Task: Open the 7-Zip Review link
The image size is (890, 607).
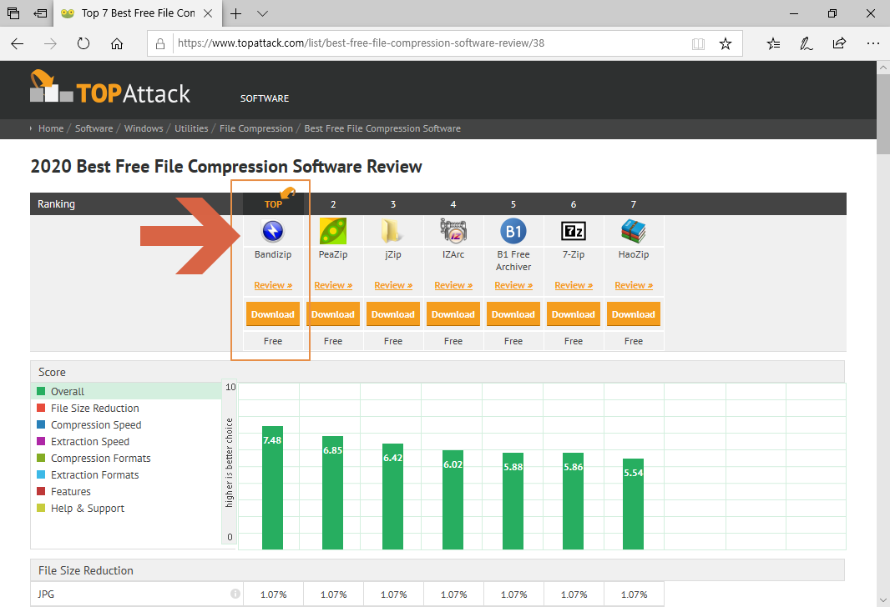Action: tap(574, 286)
